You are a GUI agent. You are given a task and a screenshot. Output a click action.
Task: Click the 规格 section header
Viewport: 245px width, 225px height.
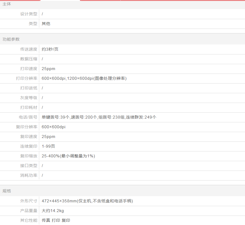pos(7,191)
